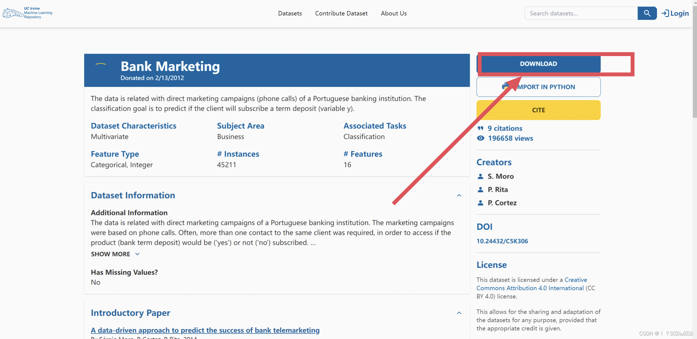Click the Has Missing Values? label
Screen dimensions: 697x339
124,272
